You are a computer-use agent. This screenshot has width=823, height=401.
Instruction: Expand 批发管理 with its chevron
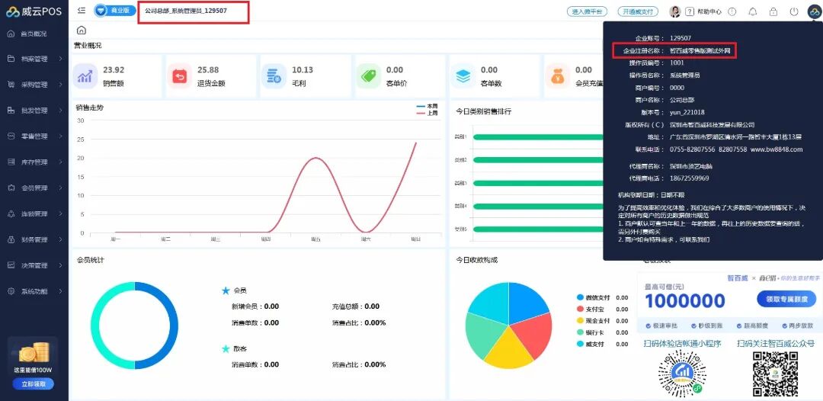click(x=60, y=111)
